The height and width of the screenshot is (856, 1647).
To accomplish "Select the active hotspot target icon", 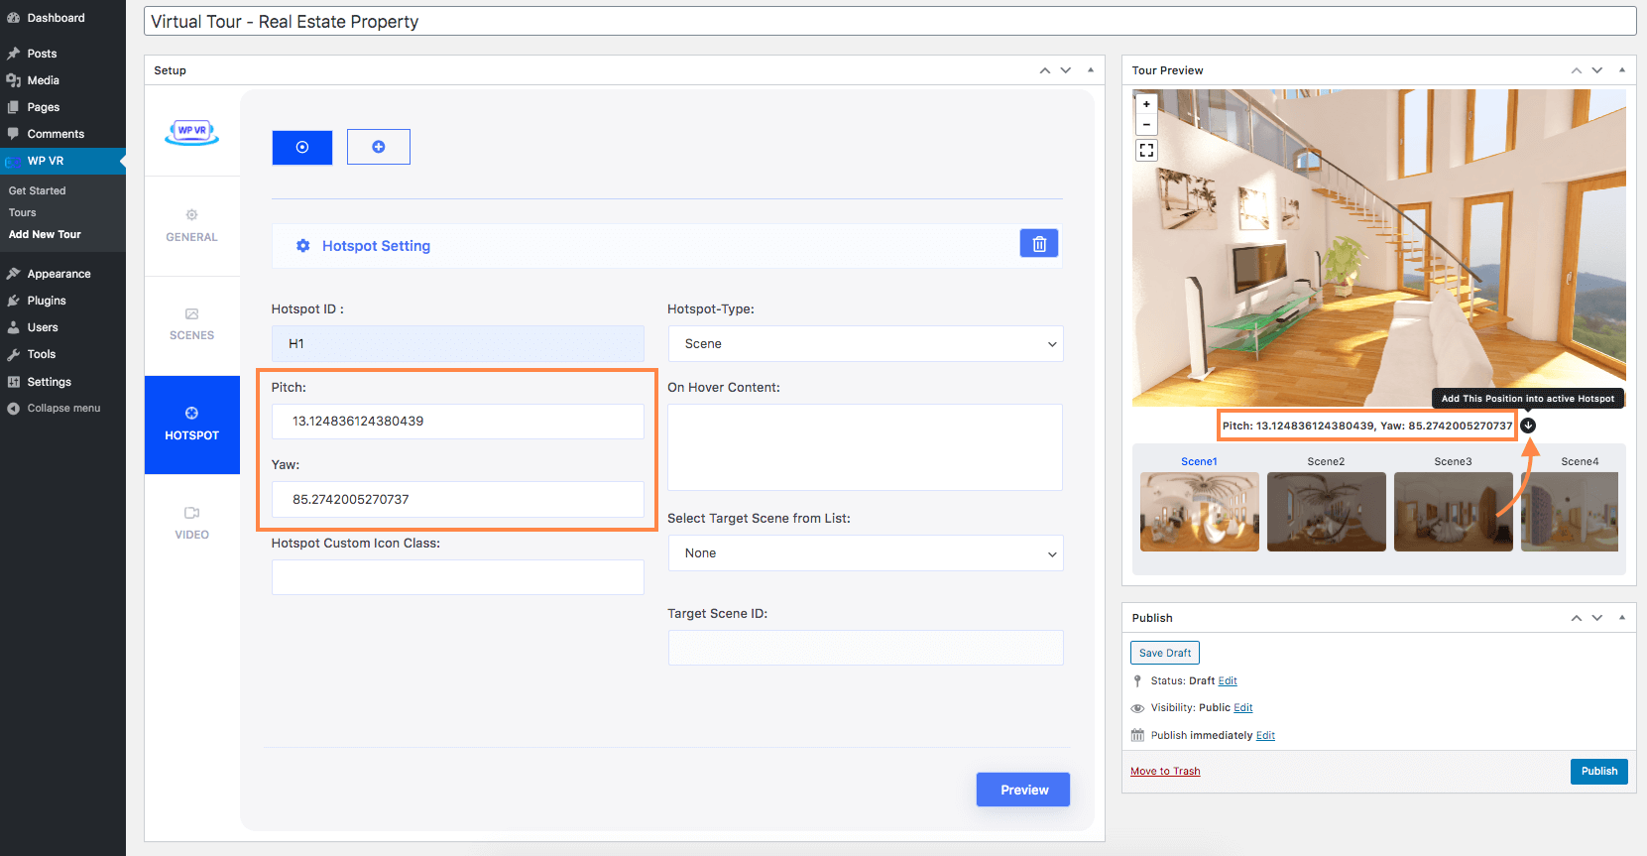I will coord(302,147).
